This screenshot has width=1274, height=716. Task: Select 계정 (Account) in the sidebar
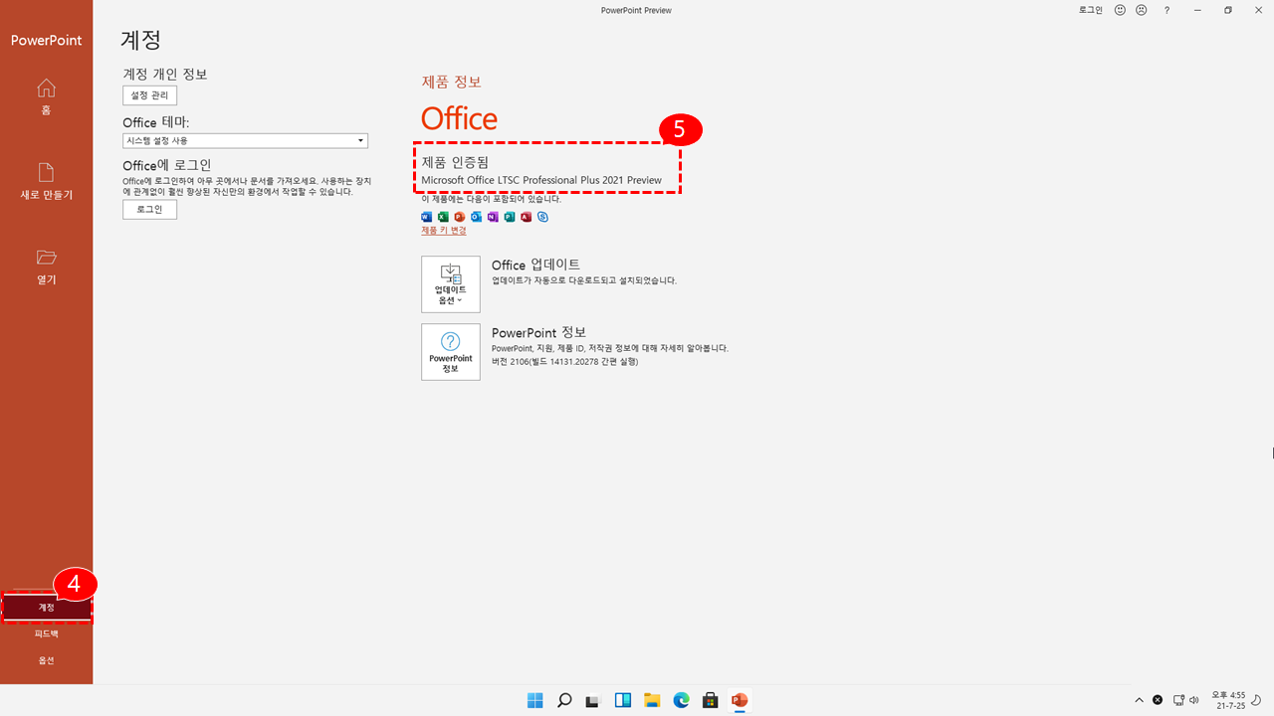pos(46,607)
